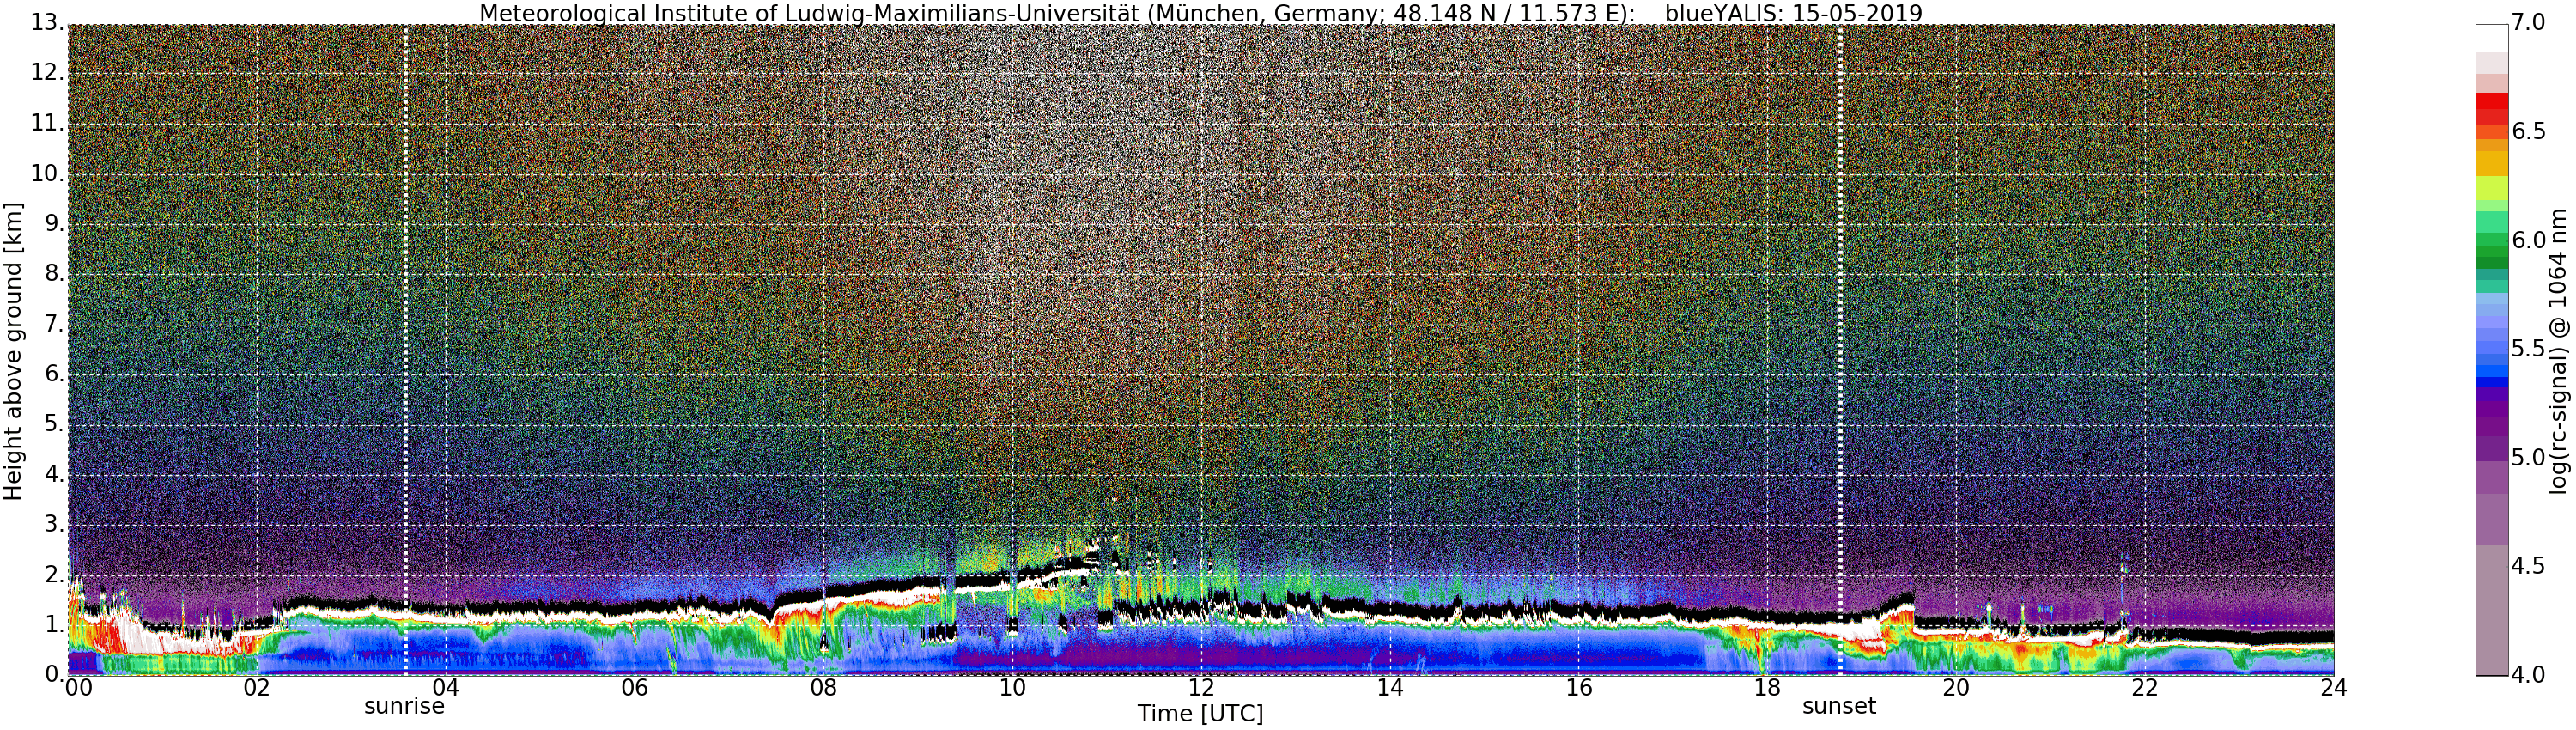Click the '02' tick on the time axis

pos(256,688)
